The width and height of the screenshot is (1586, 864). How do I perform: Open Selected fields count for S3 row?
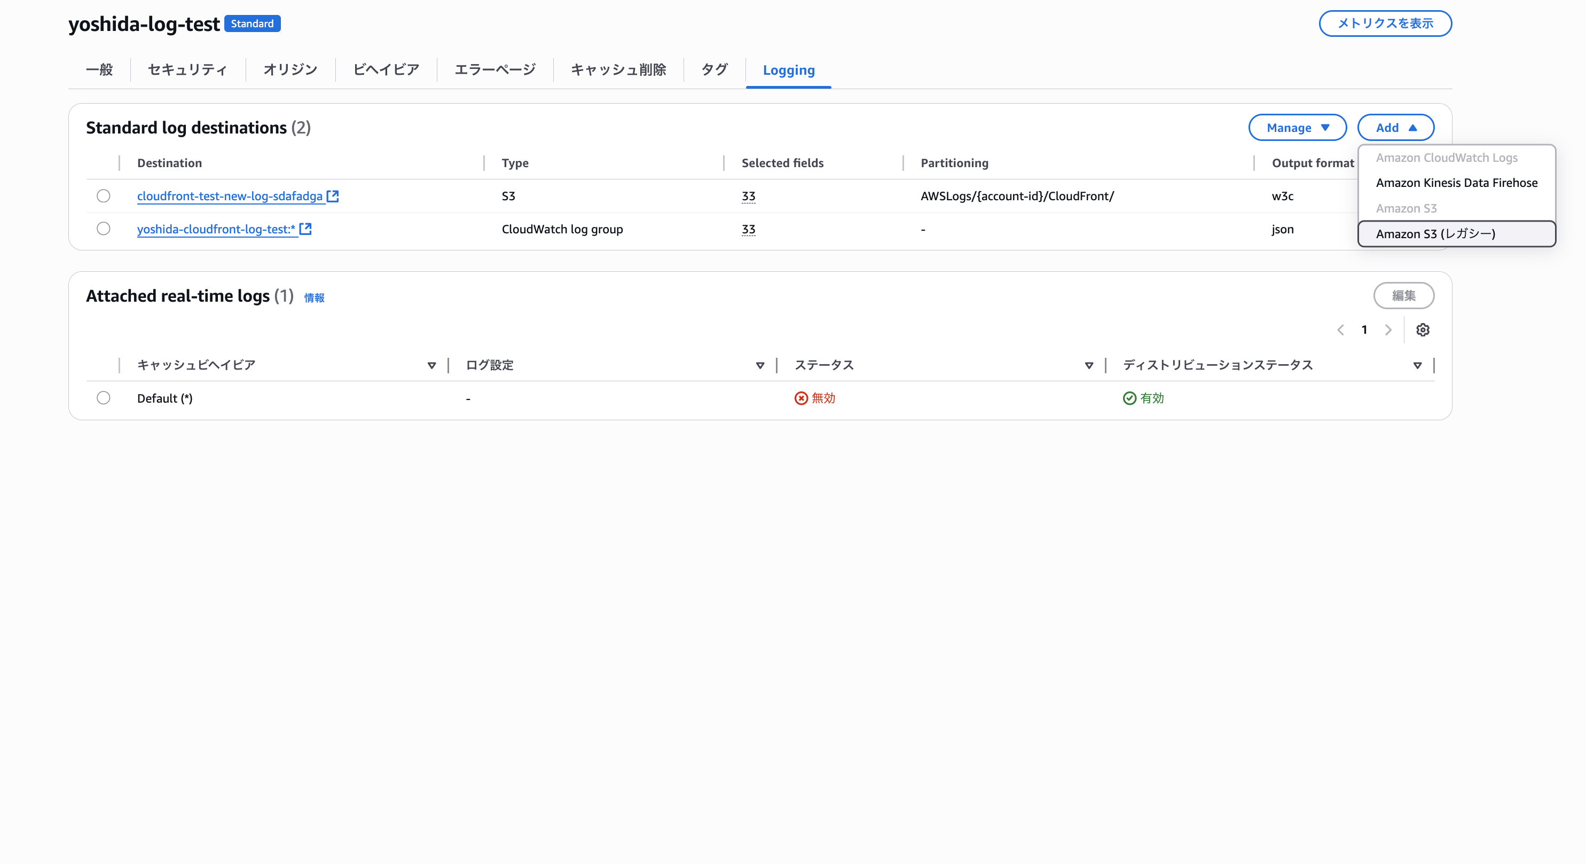(748, 197)
